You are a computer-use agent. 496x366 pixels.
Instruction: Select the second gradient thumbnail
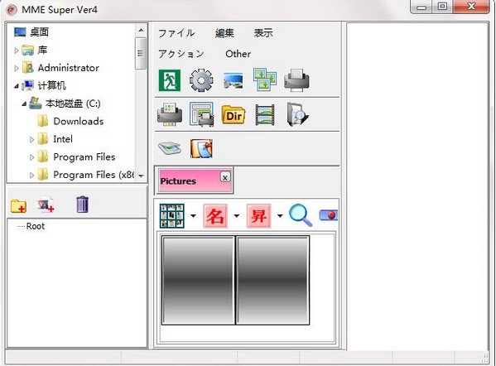(x=272, y=280)
